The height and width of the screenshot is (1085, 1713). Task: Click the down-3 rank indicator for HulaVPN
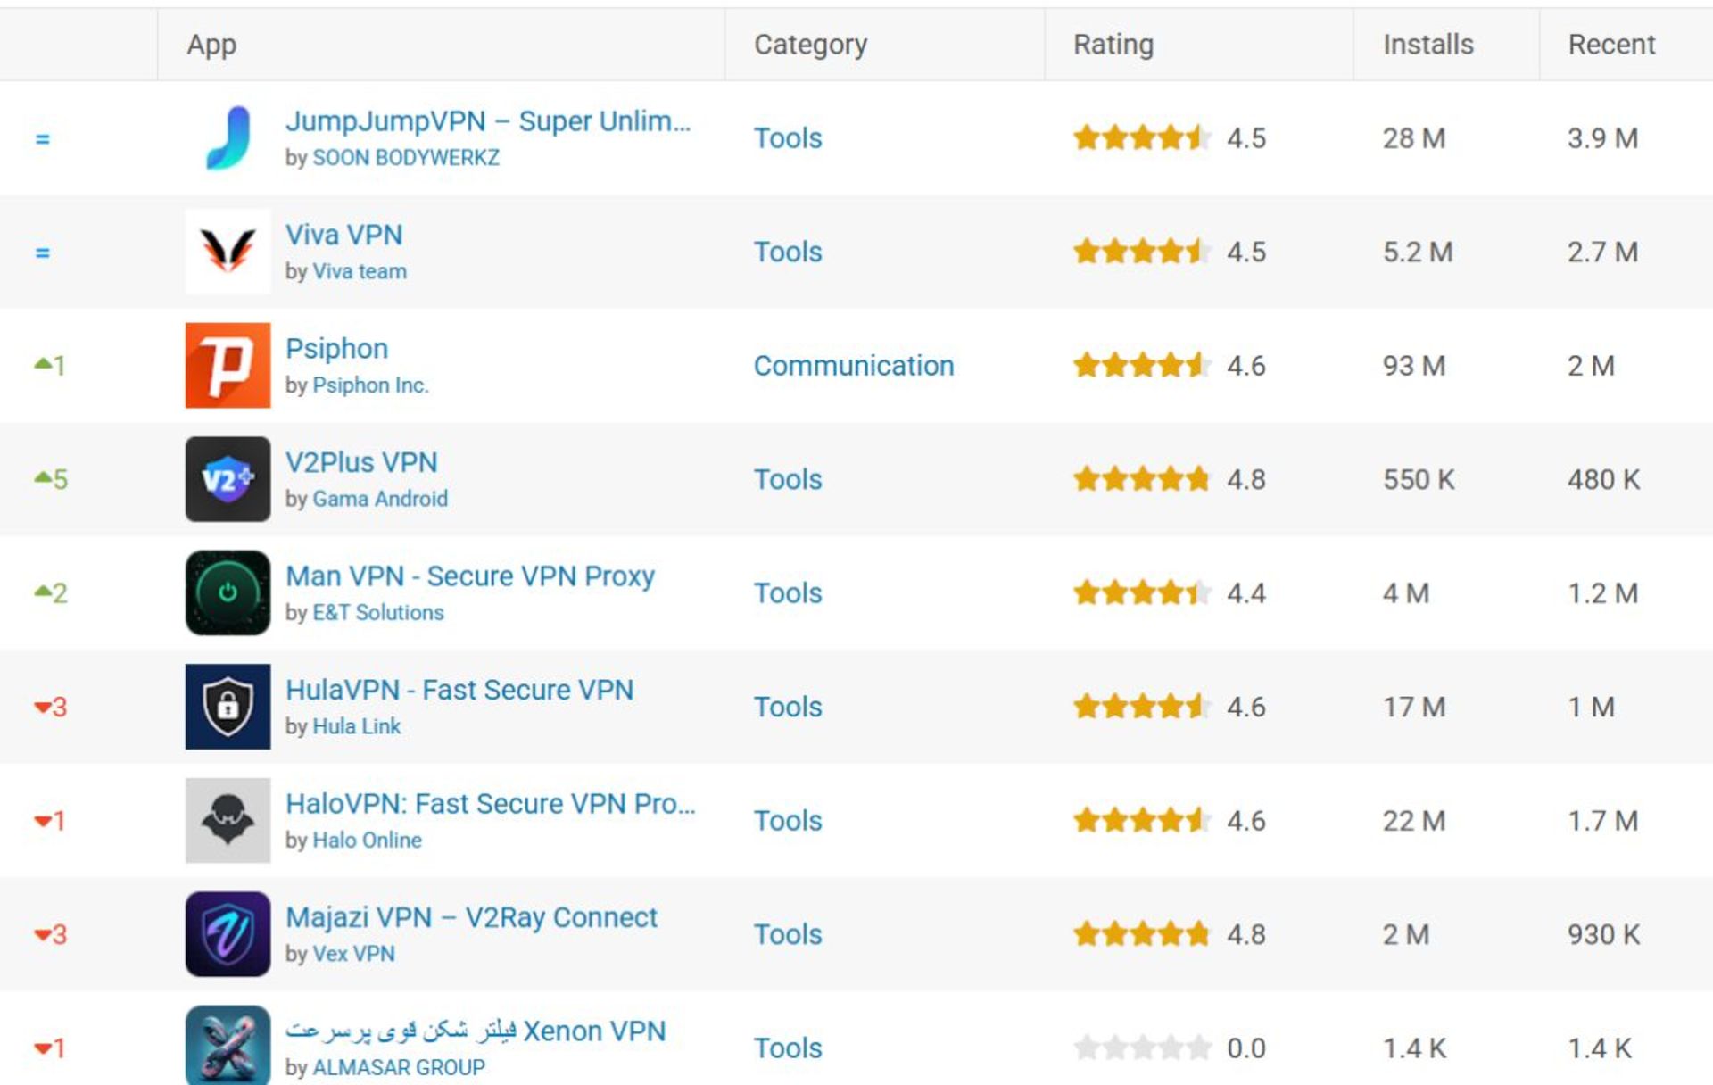(51, 707)
